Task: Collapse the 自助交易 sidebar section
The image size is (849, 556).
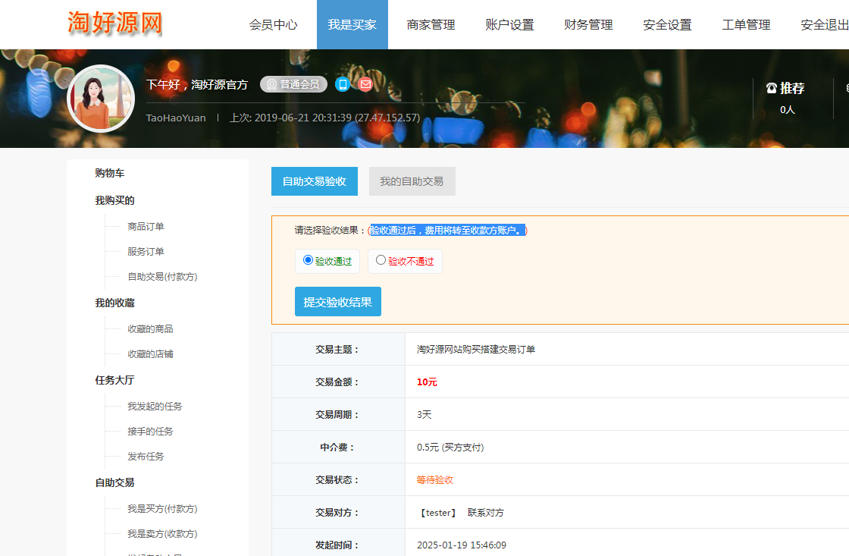Action: 114,482
